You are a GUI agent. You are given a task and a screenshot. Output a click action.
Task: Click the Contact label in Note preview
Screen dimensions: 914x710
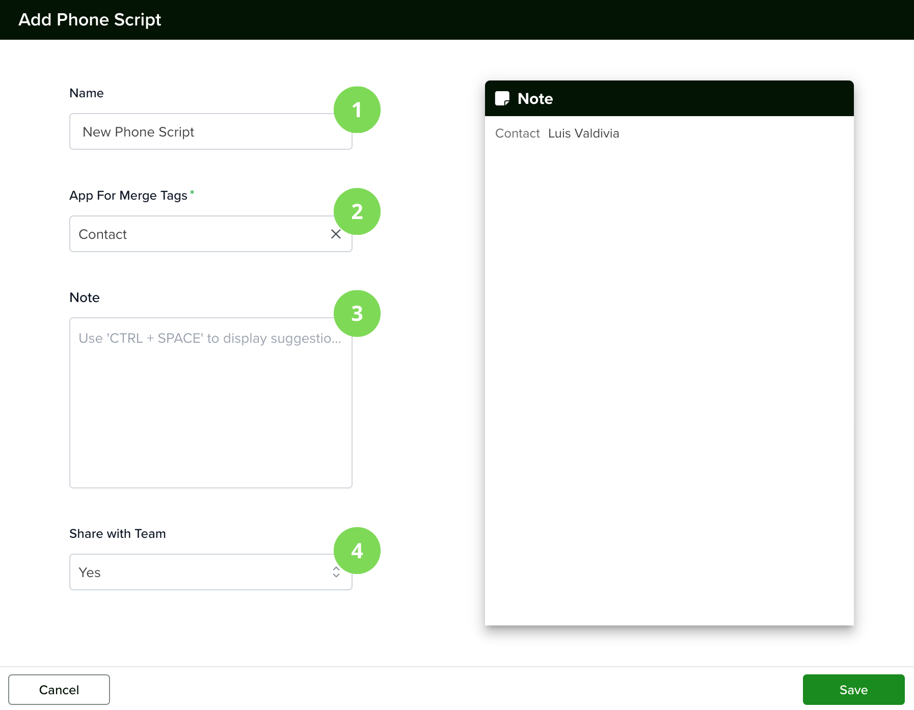click(x=517, y=133)
